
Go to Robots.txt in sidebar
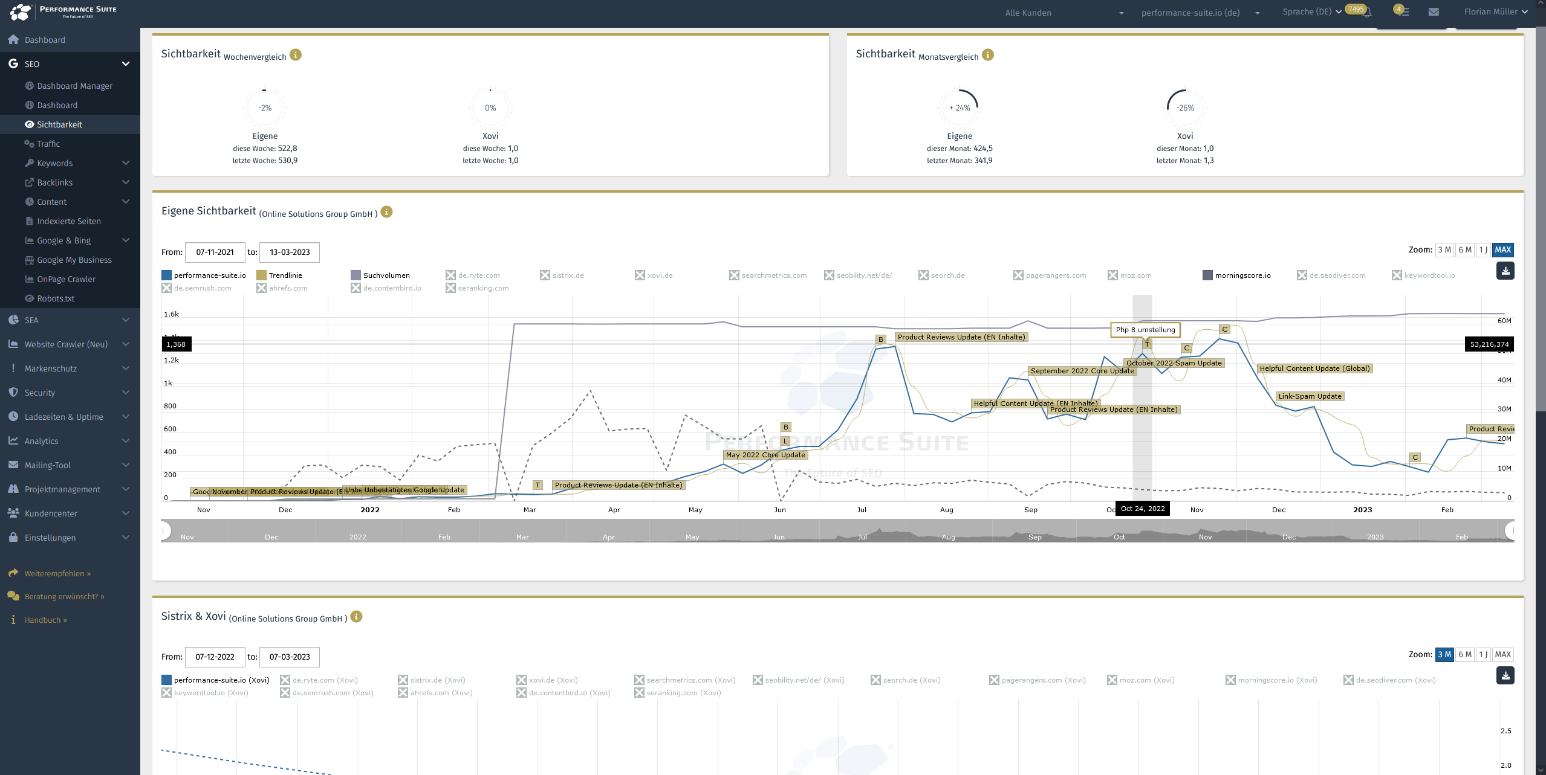tap(56, 298)
